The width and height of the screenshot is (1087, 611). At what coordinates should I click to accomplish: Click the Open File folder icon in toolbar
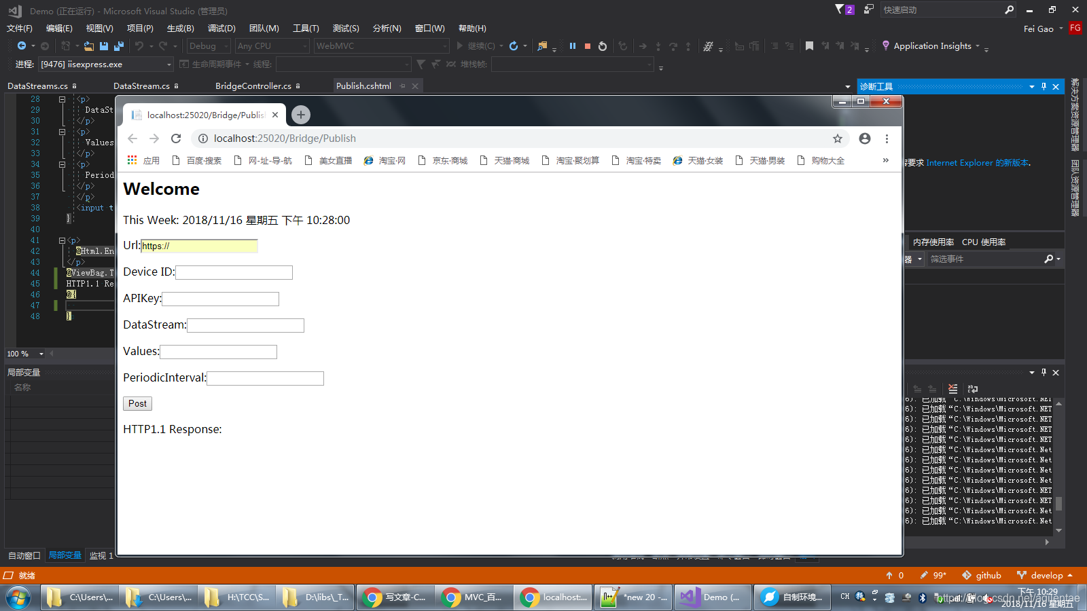[88, 45]
